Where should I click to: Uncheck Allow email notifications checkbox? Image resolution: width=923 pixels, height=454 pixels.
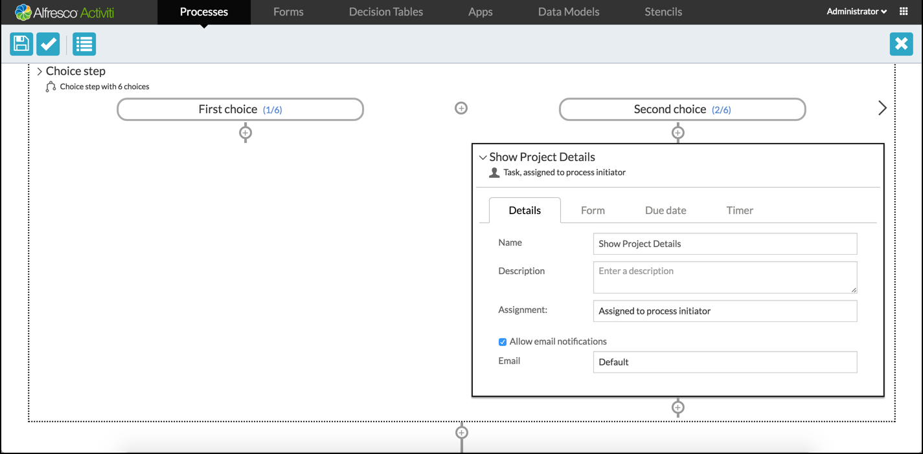pyautogui.click(x=503, y=342)
